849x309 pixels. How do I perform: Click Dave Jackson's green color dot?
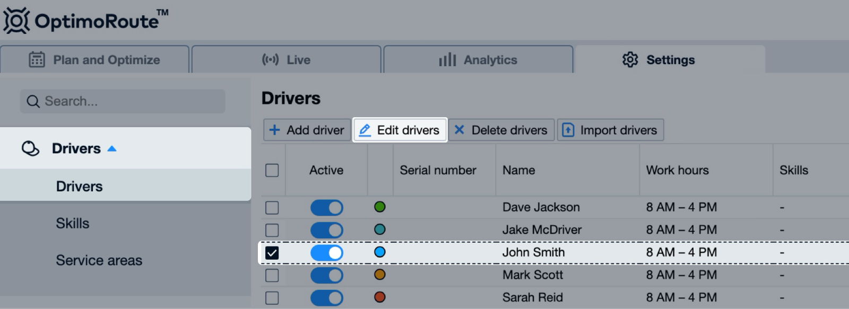point(380,207)
